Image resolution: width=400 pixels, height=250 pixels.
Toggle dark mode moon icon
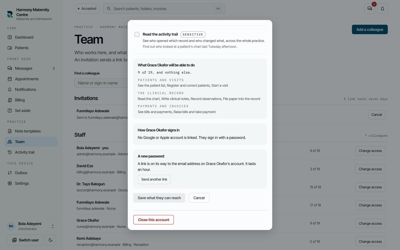[51, 240]
